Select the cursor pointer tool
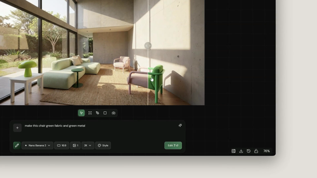Screen dimensions: 317x178 (x=81, y=113)
